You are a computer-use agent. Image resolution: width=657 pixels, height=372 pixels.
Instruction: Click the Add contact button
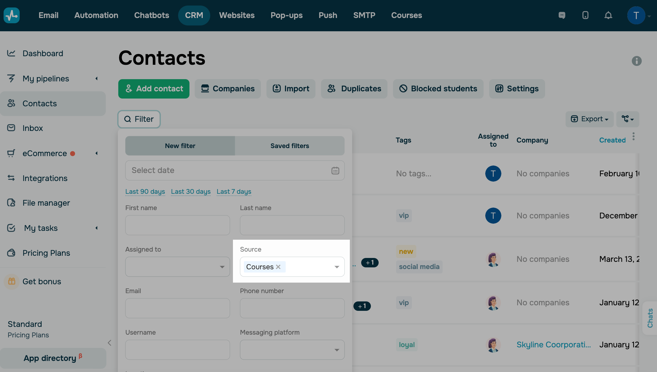coord(154,89)
